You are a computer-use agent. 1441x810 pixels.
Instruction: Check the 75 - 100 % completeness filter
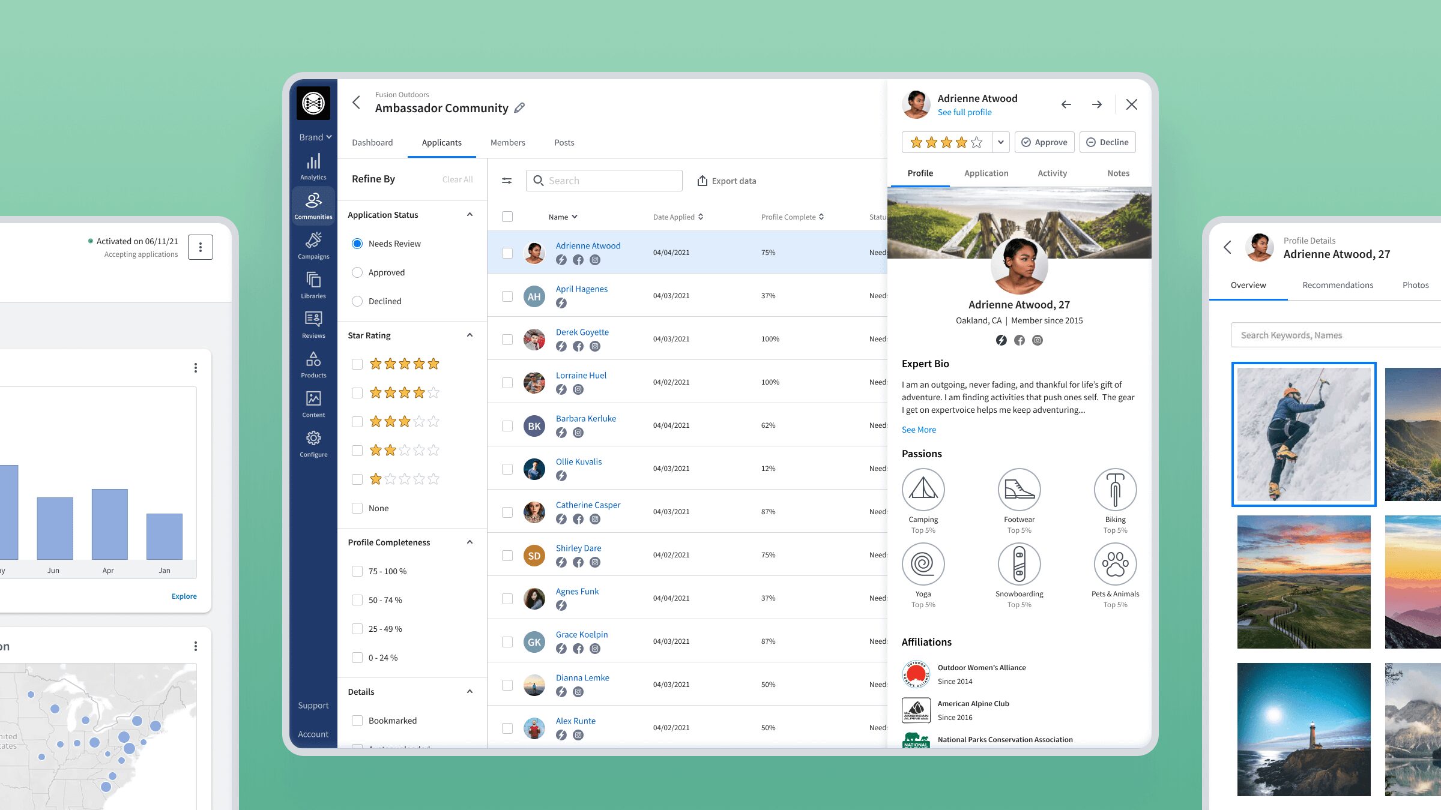point(357,571)
